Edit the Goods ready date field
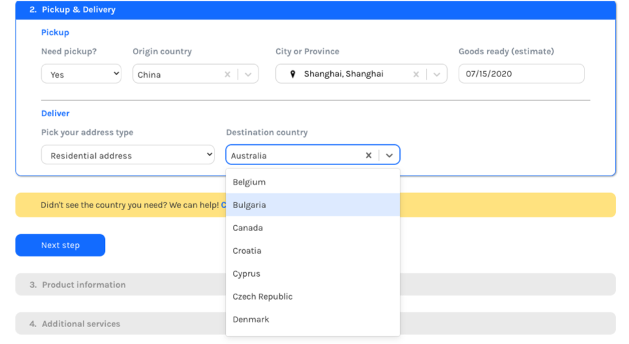This screenshot has height=344, width=629. click(x=521, y=74)
